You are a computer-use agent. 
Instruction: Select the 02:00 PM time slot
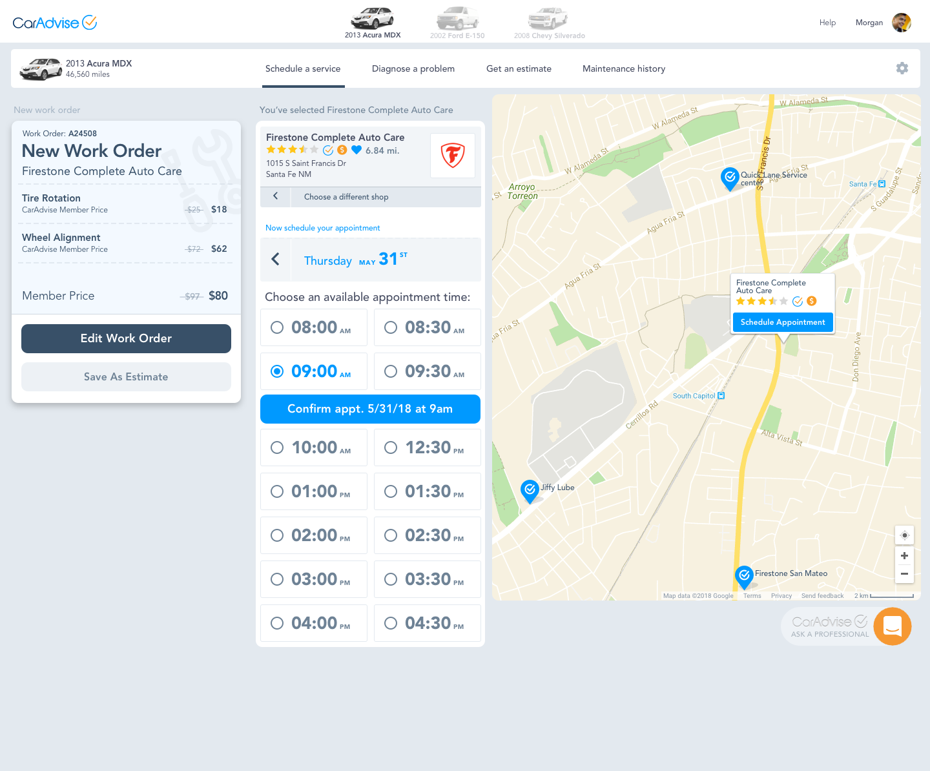pos(314,535)
